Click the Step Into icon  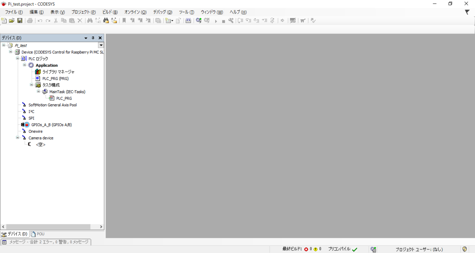[x=248, y=21]
